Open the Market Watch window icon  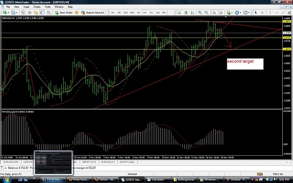tap(23, 13)
